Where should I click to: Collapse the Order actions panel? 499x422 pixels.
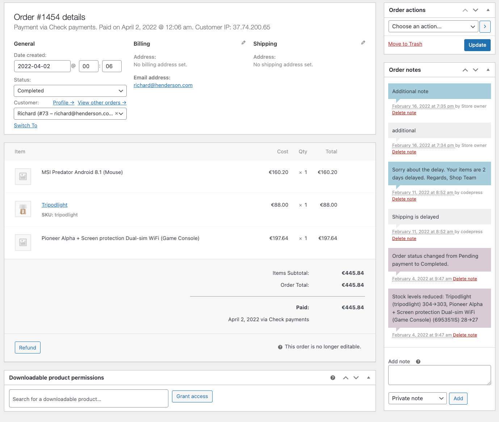point(488,10)
